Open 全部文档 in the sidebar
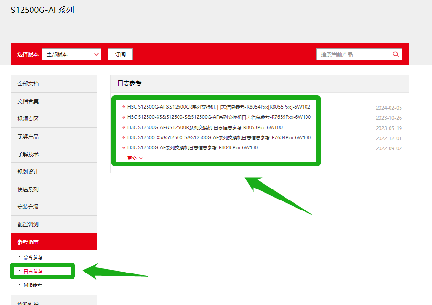The image size is (432, 305). (54, 84)
